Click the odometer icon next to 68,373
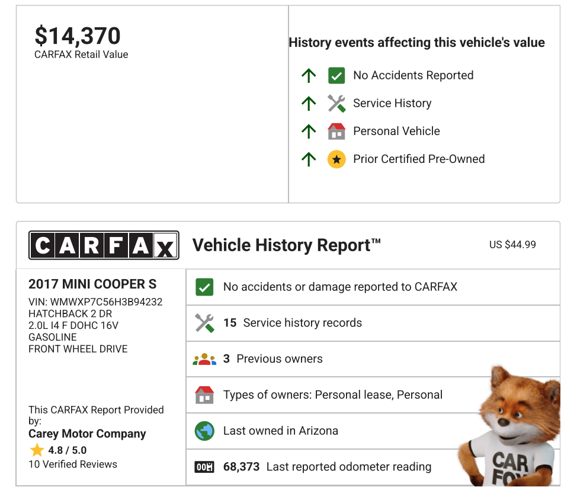Image resolution: width=577 pixels, height=487 pixels. [x=204, y=467]
